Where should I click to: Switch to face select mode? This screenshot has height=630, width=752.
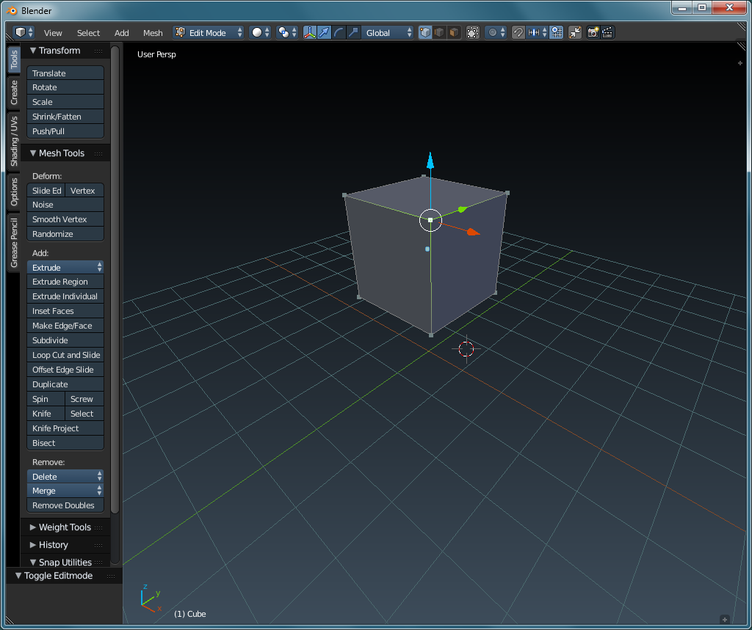click(454, 32)
